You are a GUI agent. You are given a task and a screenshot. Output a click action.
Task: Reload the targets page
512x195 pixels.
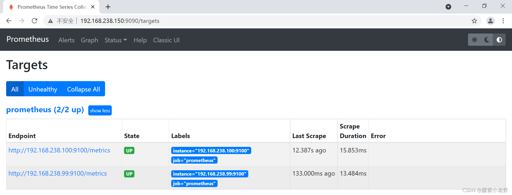pos(34,21)
